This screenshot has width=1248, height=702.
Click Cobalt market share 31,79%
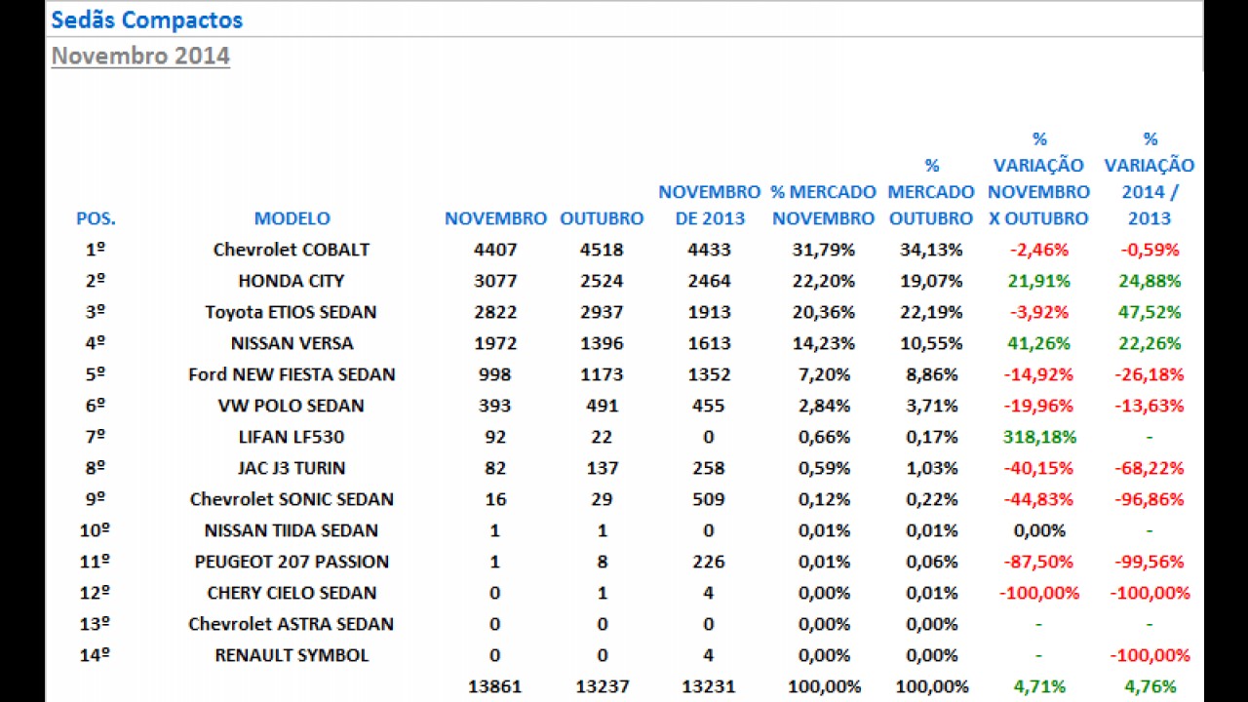[x=824, y=250]
